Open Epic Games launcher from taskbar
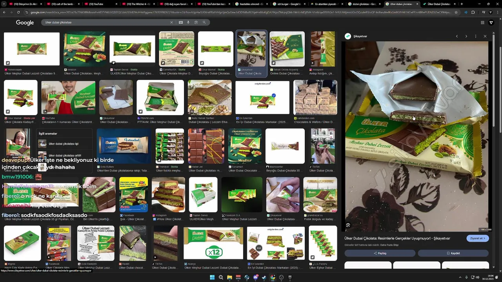Screen dimensions: 502x282 [290, 277]
